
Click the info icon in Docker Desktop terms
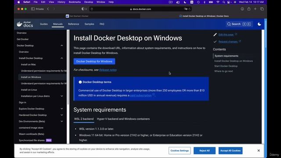(x=80, y=82)
